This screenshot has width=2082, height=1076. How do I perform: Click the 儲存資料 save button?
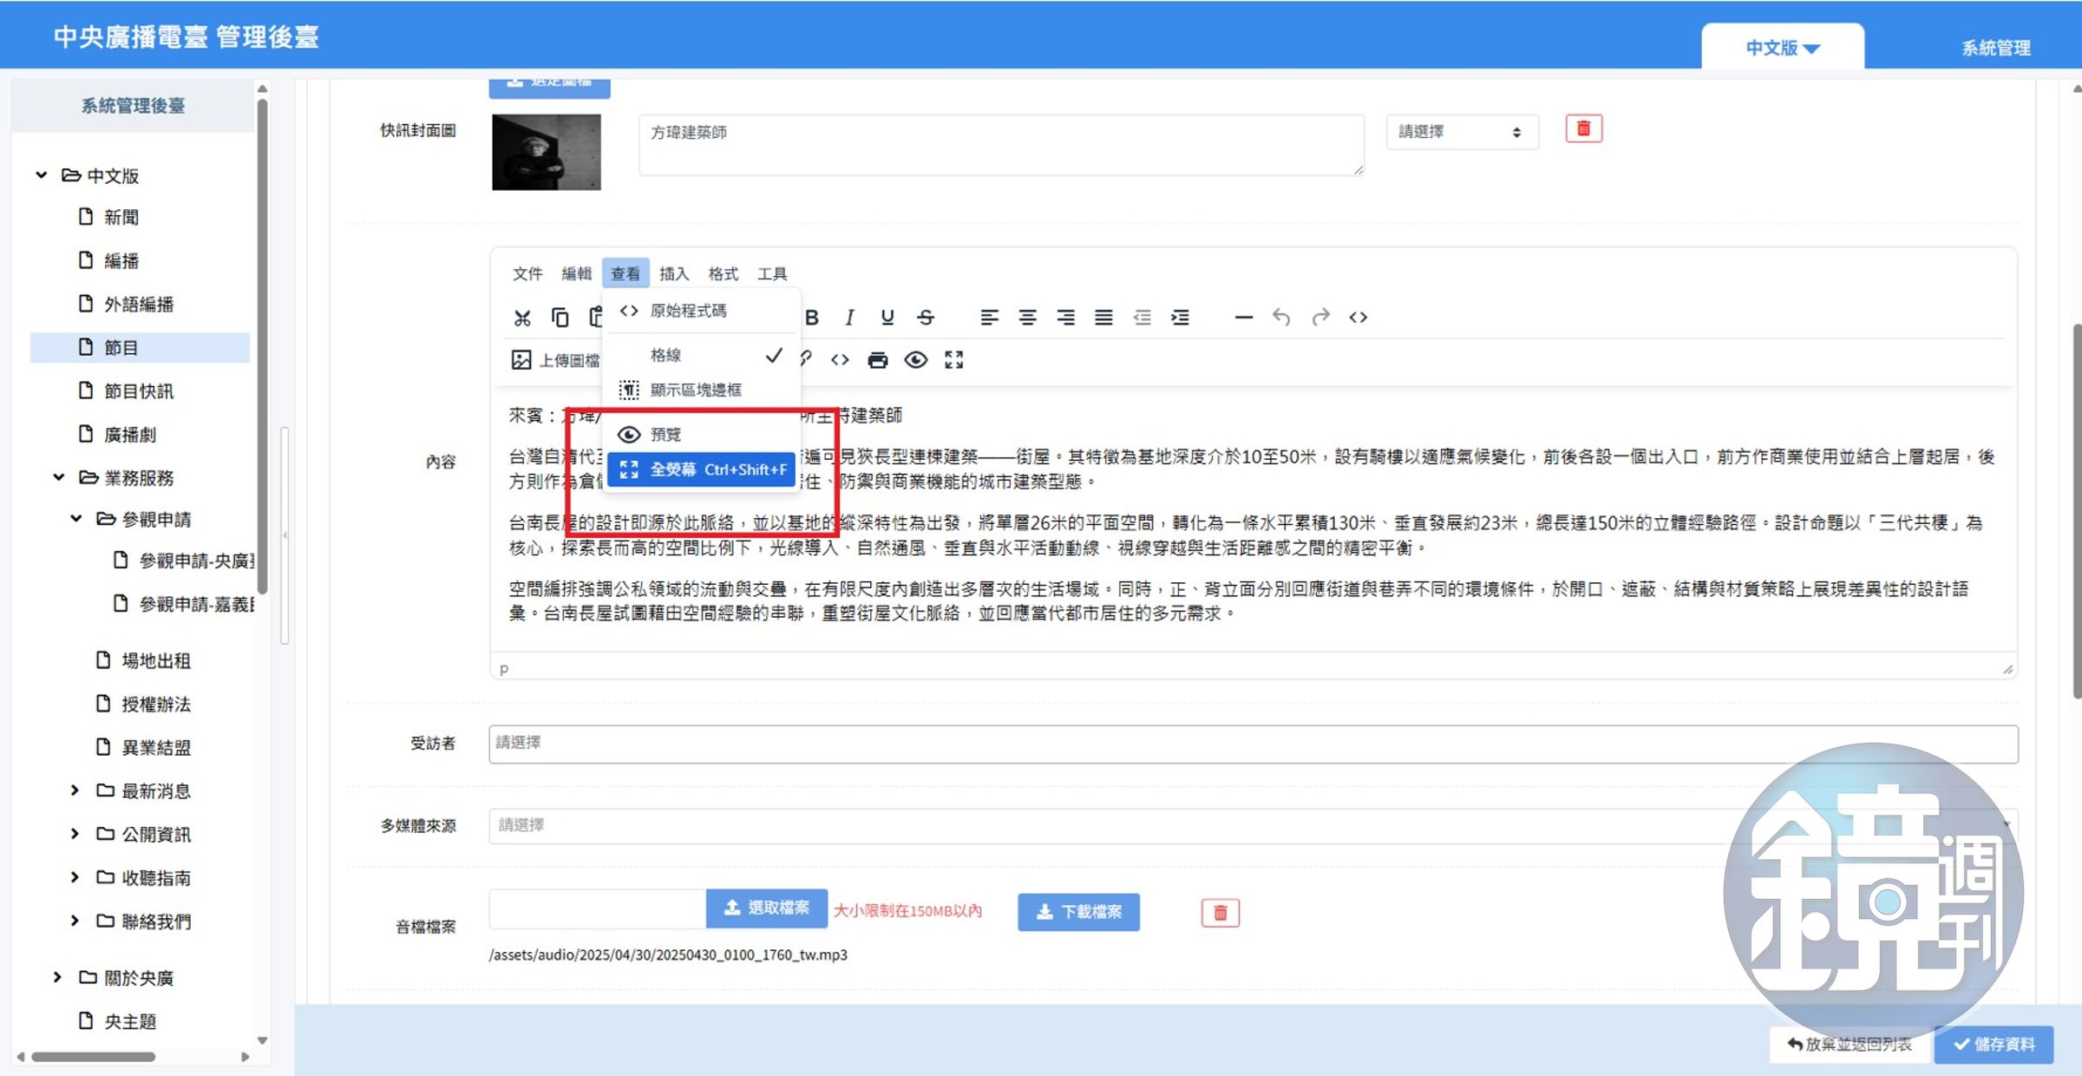[1994, 1044]
